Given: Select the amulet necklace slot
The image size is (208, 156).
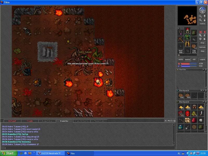Looking at the screenshot, I should pos(181,33).
